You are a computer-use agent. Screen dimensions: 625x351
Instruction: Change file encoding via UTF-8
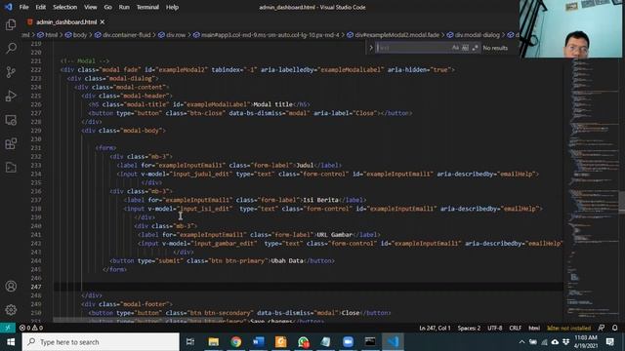(495, 328)
